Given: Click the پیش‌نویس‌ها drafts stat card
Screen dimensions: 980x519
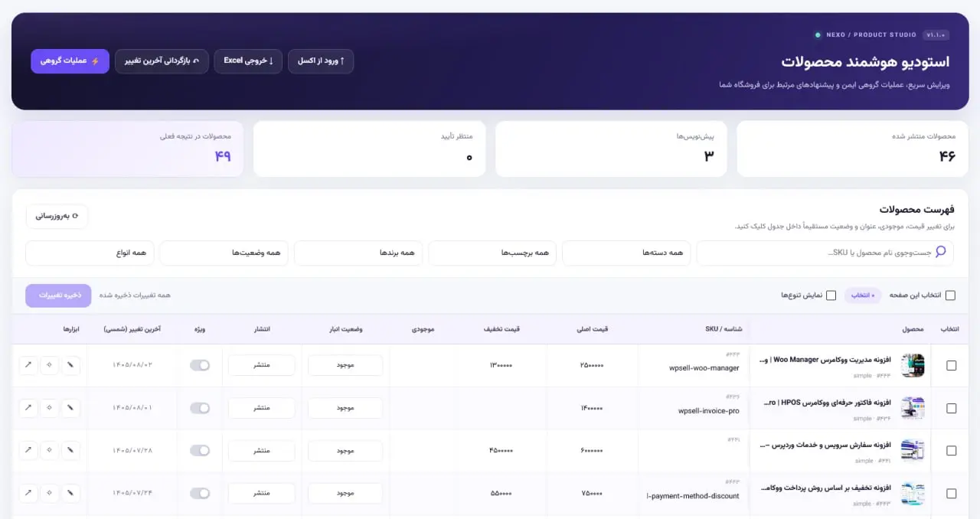Looking at the screenshot, I should tap(611, 149).
